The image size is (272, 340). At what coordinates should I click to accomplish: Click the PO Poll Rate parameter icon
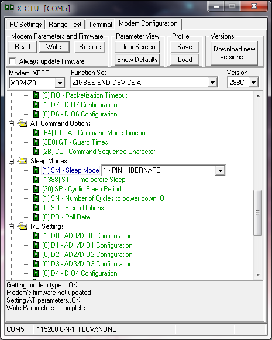point(36,217)
